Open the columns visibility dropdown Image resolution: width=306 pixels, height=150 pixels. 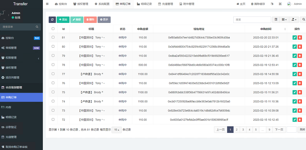(x=284, y=20)
